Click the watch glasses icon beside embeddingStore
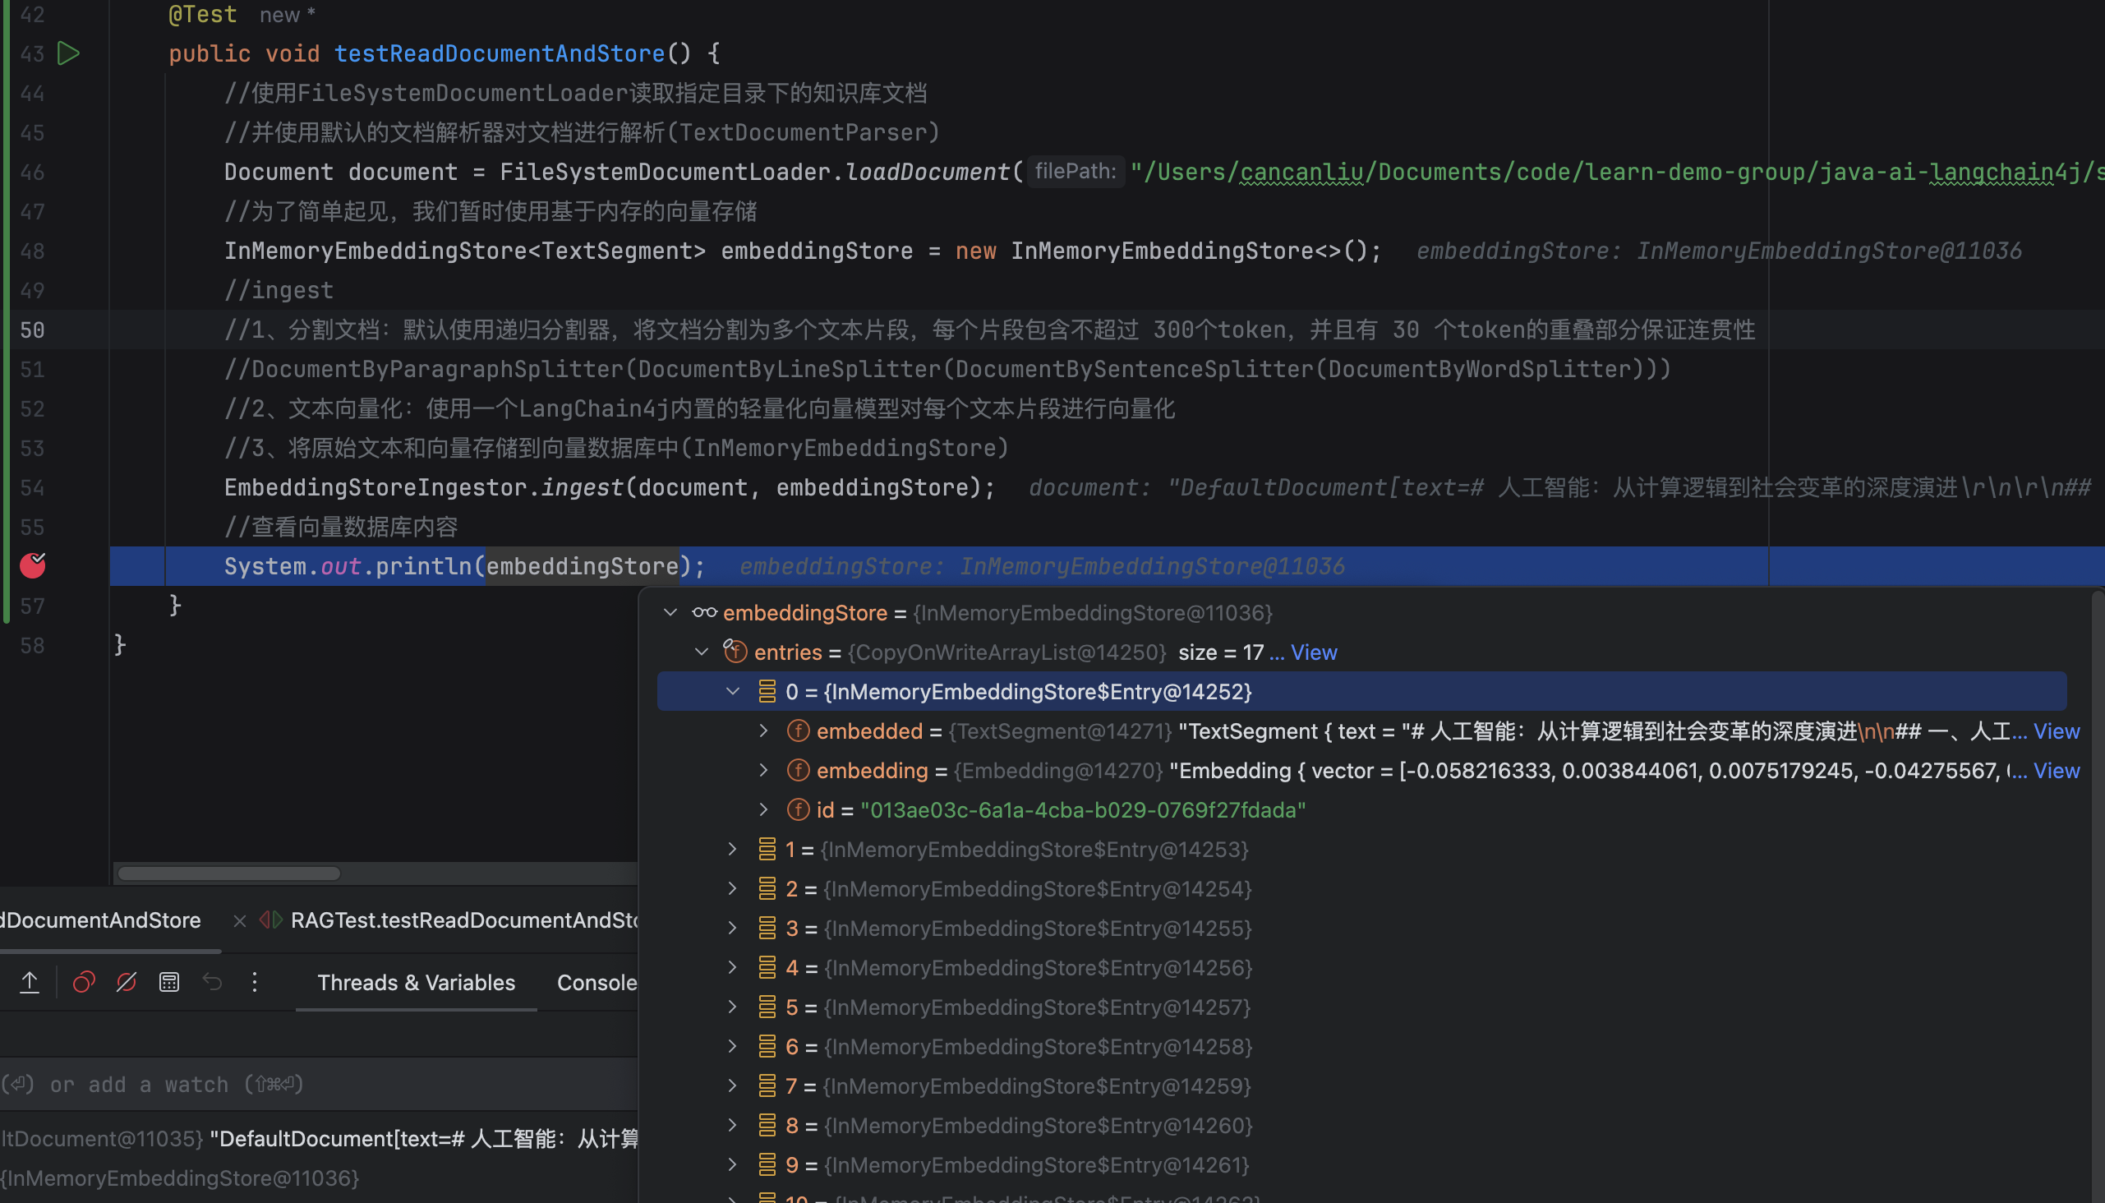2105x1203 pixels. [704, 612]
